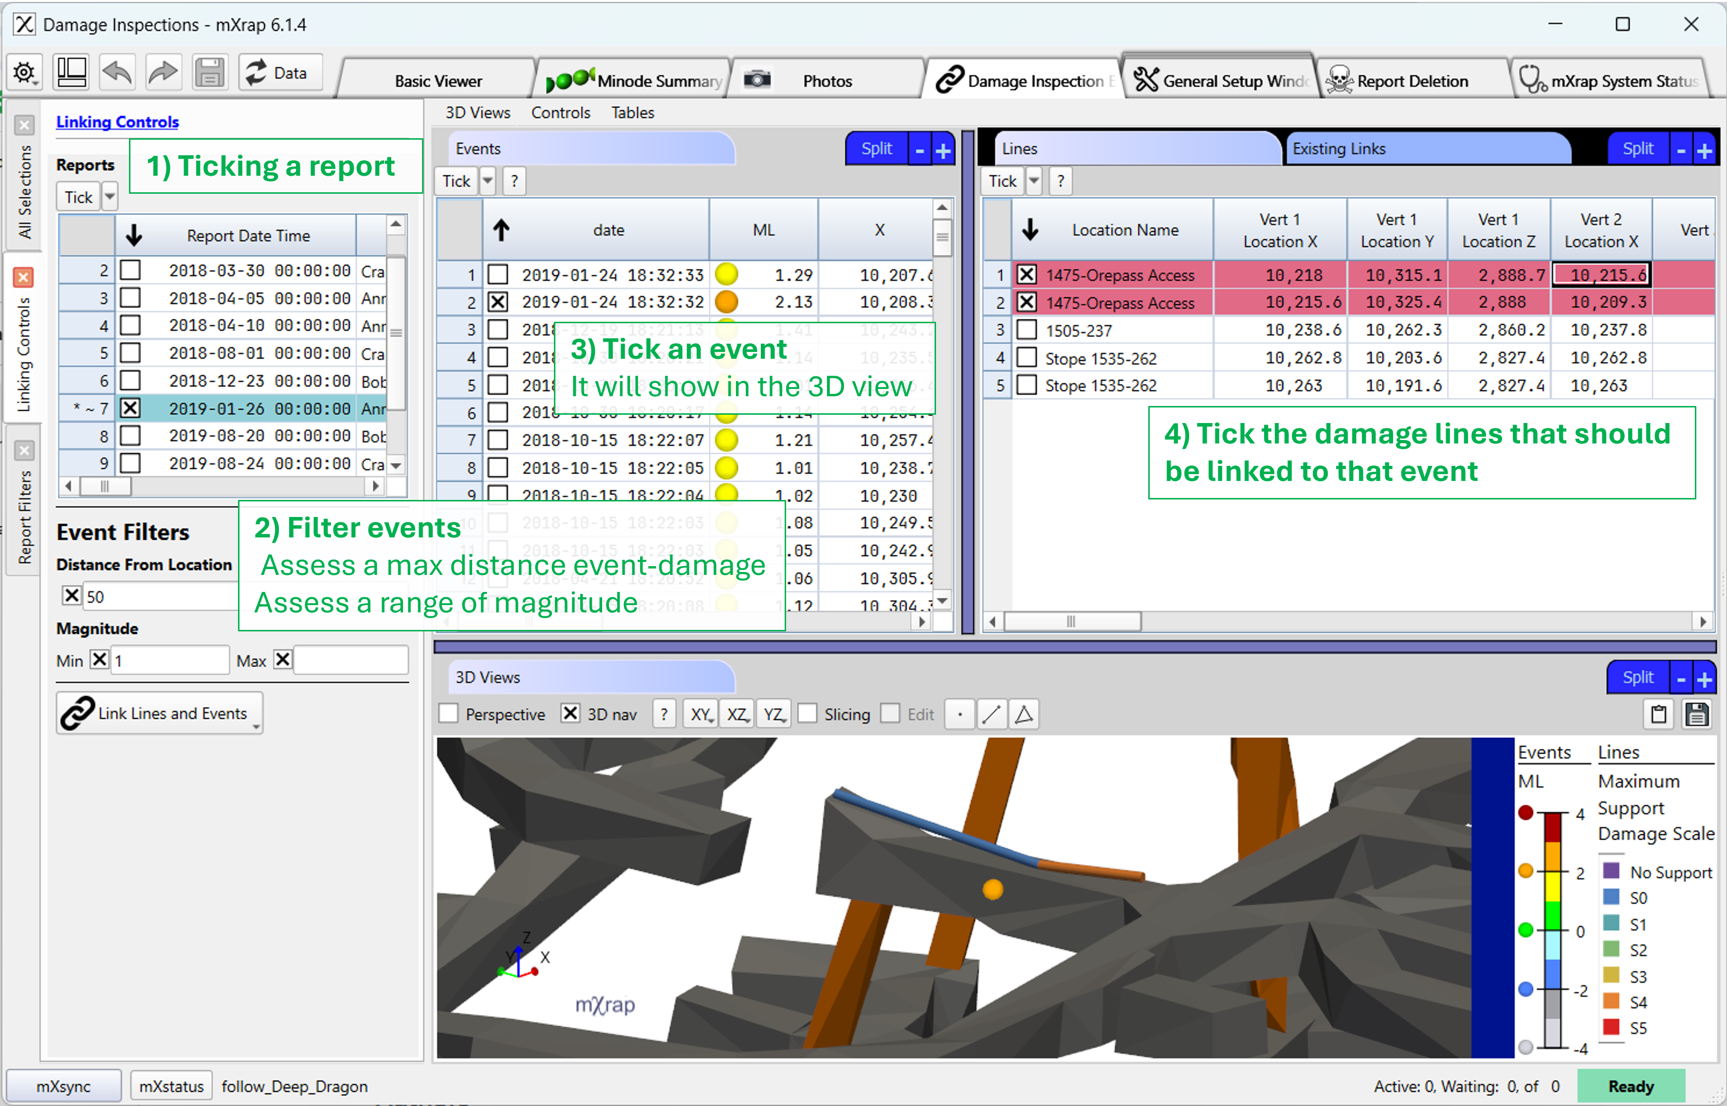
Task: Open the Basic Viewer tab
Action: tap(438, 80)
